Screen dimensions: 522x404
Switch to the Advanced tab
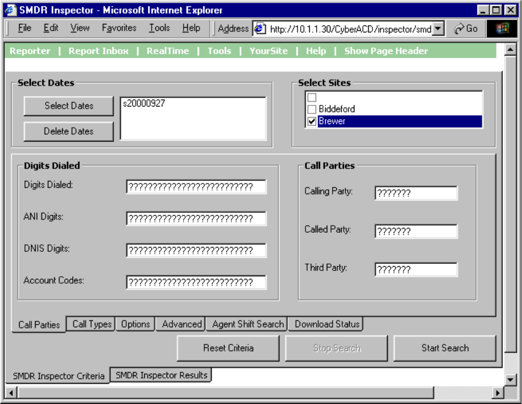click(181, 324)
